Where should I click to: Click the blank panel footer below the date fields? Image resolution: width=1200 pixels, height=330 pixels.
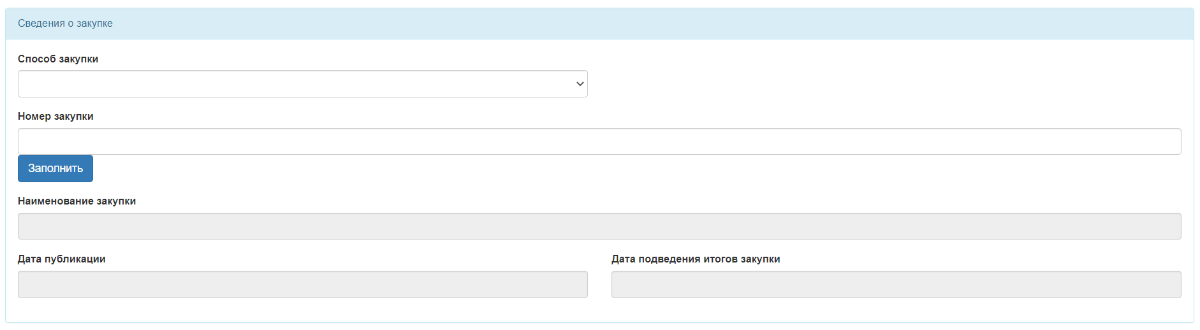(599, 310)
